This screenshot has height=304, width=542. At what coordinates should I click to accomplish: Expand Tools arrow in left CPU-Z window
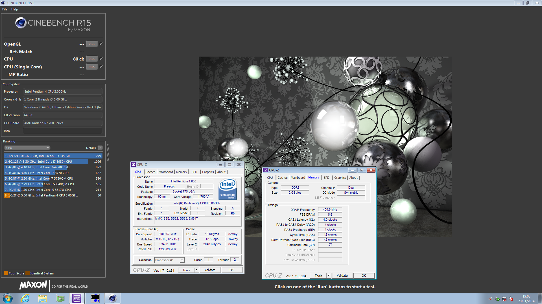pos(197,270)
